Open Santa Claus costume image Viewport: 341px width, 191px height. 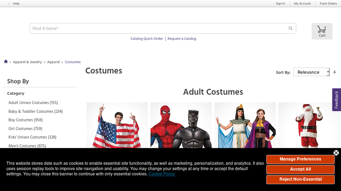309,125
